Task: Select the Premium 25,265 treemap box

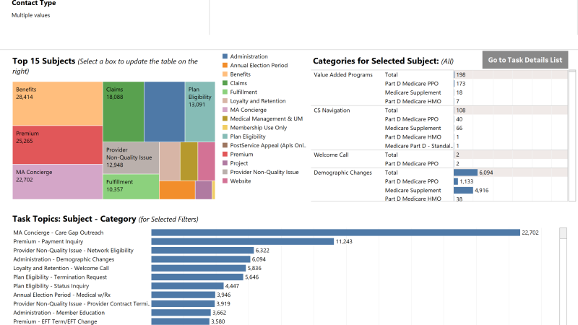Action: pyautogui.click(x=58, y=145)
